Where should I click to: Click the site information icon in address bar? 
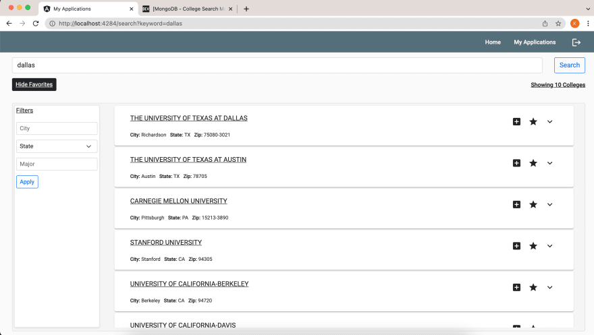coord(52,24)
